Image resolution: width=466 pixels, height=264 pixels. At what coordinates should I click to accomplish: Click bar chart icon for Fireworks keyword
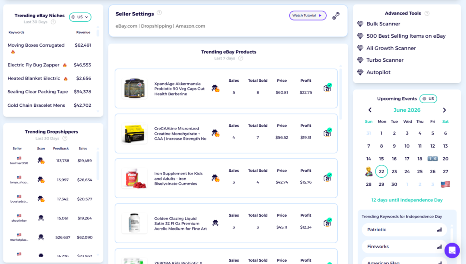pyautogui.click(x=439, y=246)
